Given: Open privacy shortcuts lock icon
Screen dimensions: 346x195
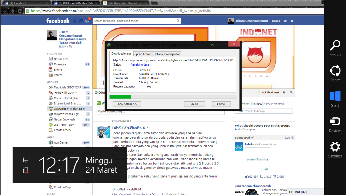Looking at the screenshot, I should pos(286,21).
